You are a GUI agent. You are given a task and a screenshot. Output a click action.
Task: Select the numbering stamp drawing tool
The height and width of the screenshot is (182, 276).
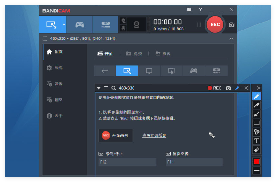tap(257, 132)
